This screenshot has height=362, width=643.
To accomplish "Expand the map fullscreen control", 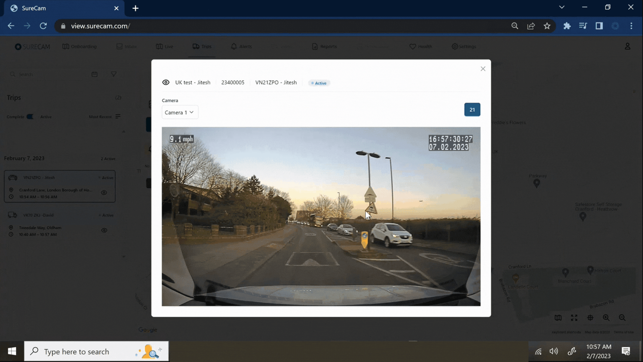I will 574,317.
